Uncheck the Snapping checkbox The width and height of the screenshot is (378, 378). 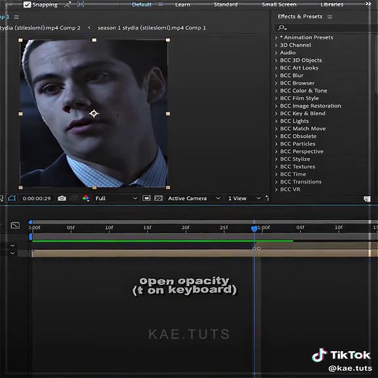click(27, 5)
